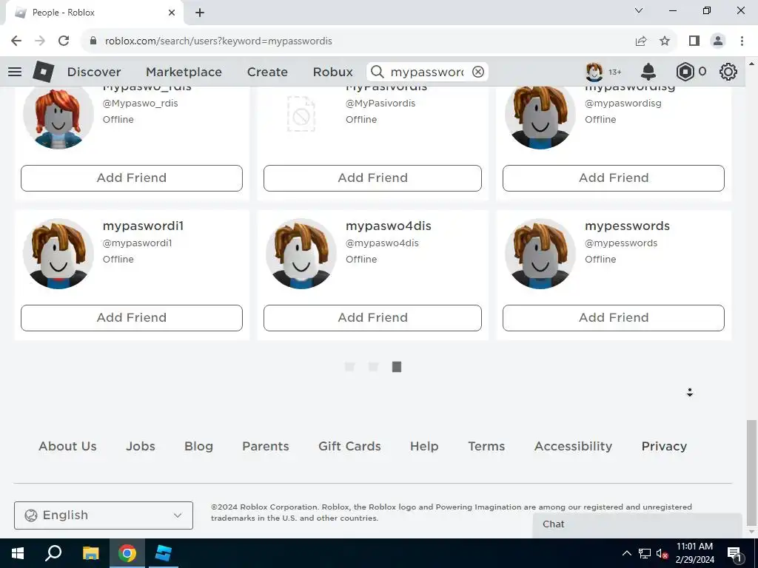The height and width of the screenshot is (568, 758).
Task: Show hidden system tray icons
Action: pos(626,553)
